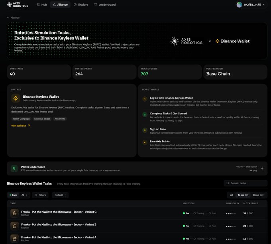Open the Default sort dropdown
Screen dimensions: 271x244
[x=60, y=195]
